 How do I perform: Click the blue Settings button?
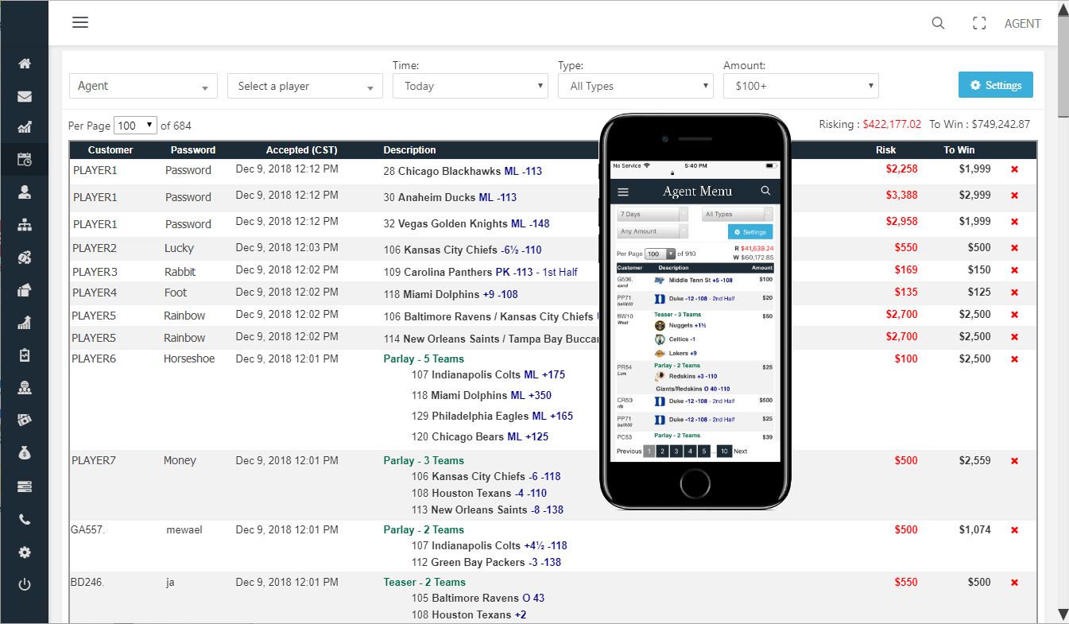tap(995, 85)
